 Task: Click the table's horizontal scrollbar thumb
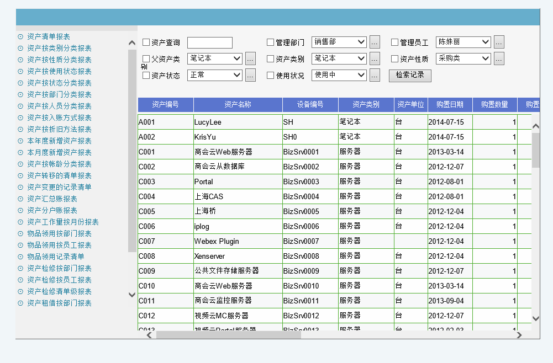click(228, 335)
